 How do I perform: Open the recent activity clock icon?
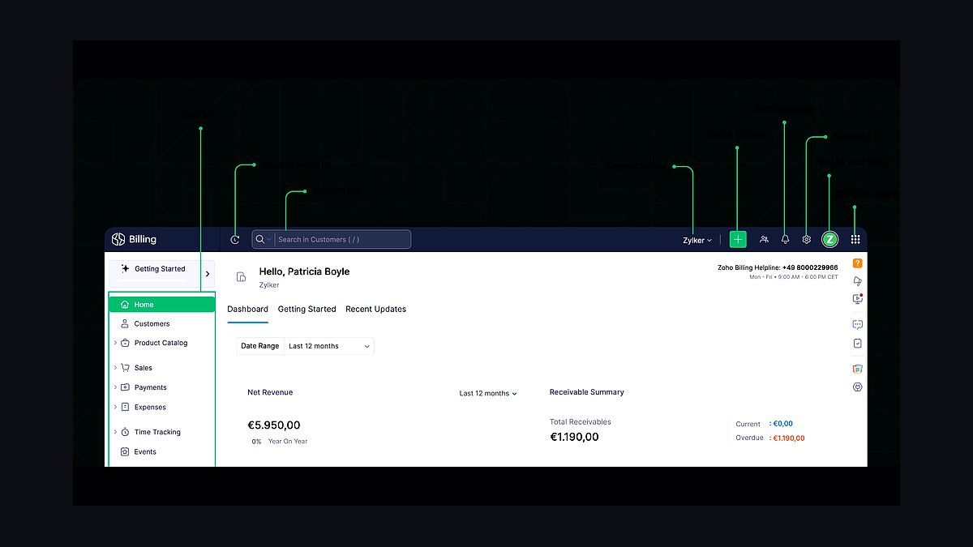point(235,239)
